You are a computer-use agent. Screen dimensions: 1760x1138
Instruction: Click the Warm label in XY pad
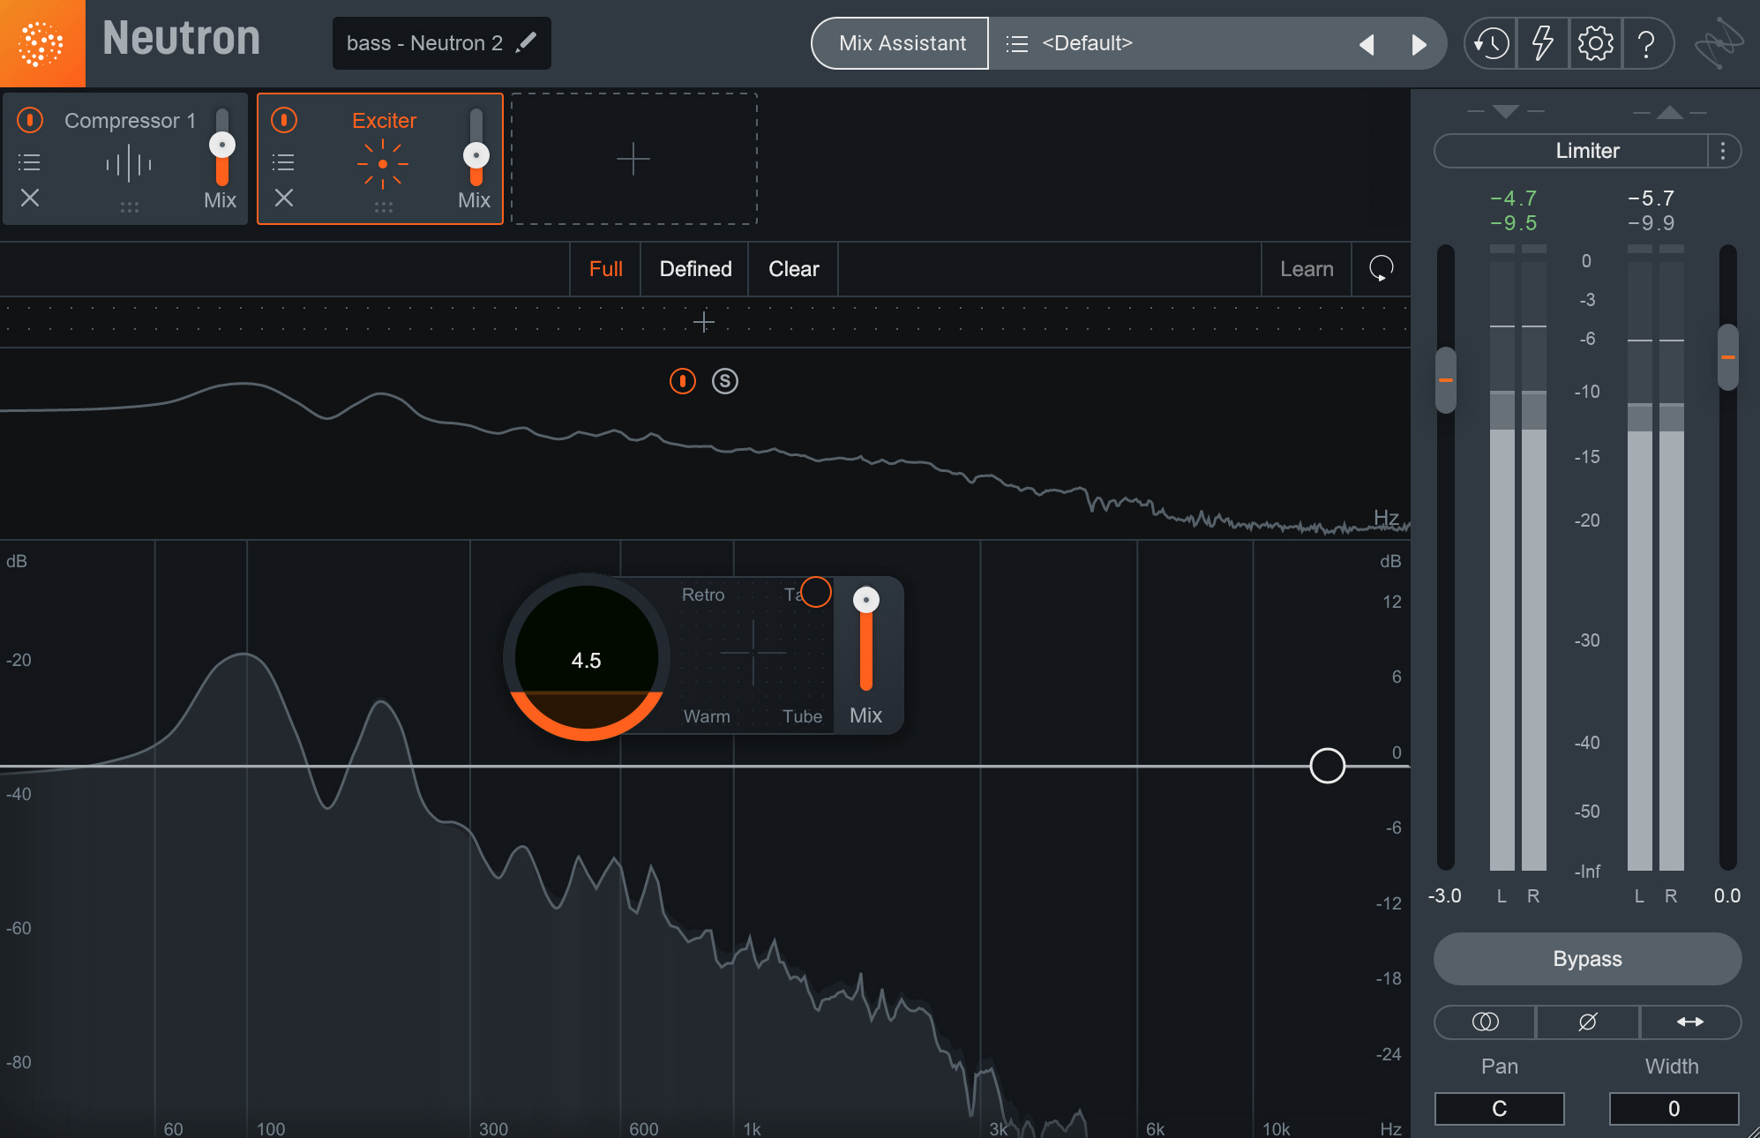click(707, 716)
